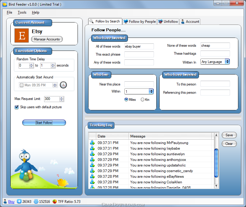Click follow icon for MrPaulyoung row
Screen dimensions: 246x207
pos(92,143)
